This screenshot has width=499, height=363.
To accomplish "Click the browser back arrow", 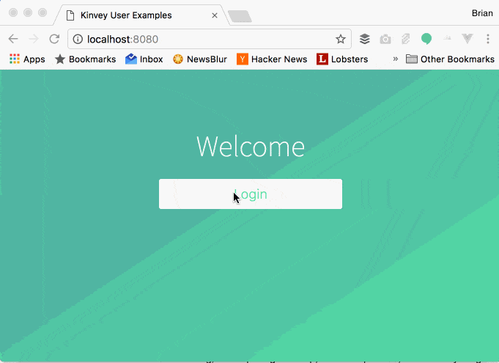I will click(x=13, y=39).
